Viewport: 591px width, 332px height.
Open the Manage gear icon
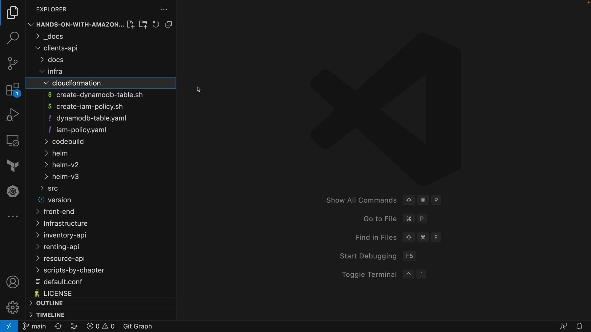13,307
